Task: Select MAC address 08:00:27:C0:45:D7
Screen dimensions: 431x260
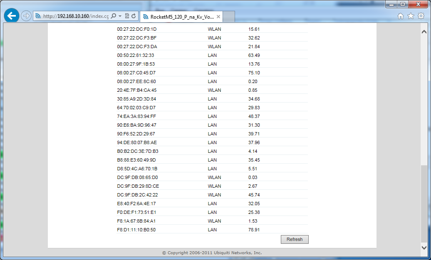Action: click(136, 73)
